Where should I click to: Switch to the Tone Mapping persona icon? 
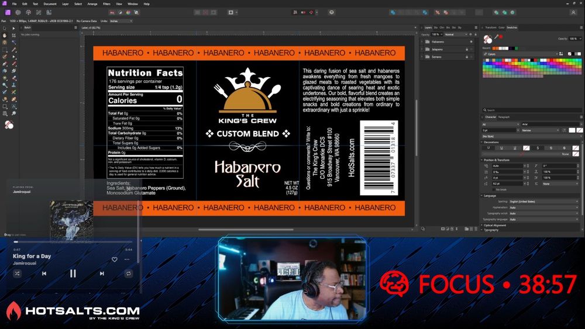39,12
